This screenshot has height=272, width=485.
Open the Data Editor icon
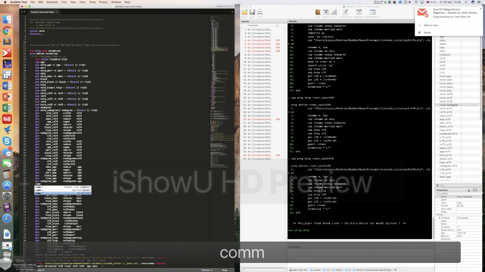click(358, 13)
